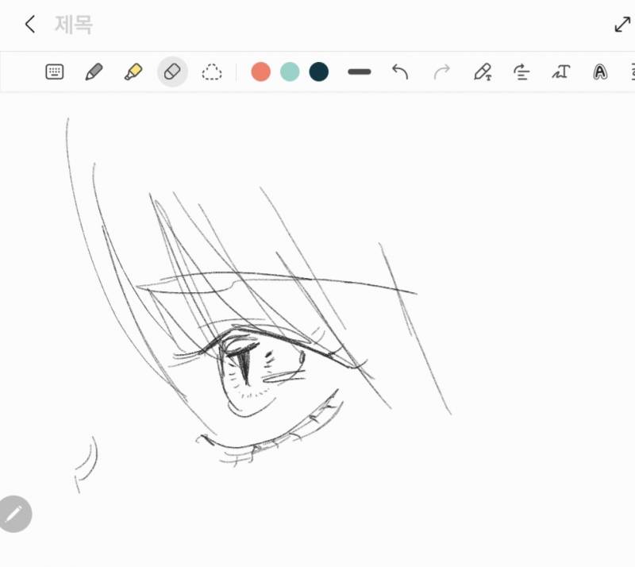The image size is (635, 567).
Task: Switch to keyboard input mode
Action: [55, 71]
